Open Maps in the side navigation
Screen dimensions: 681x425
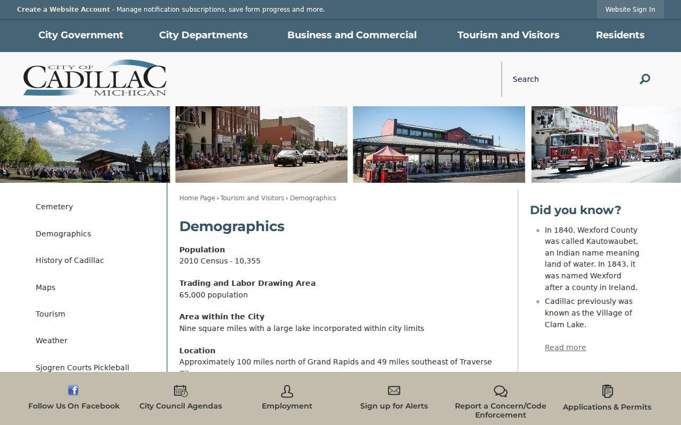coord(45,287)
